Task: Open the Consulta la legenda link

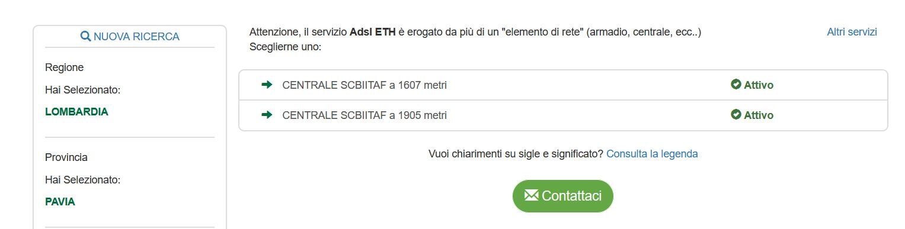Action: click(652, 154)
